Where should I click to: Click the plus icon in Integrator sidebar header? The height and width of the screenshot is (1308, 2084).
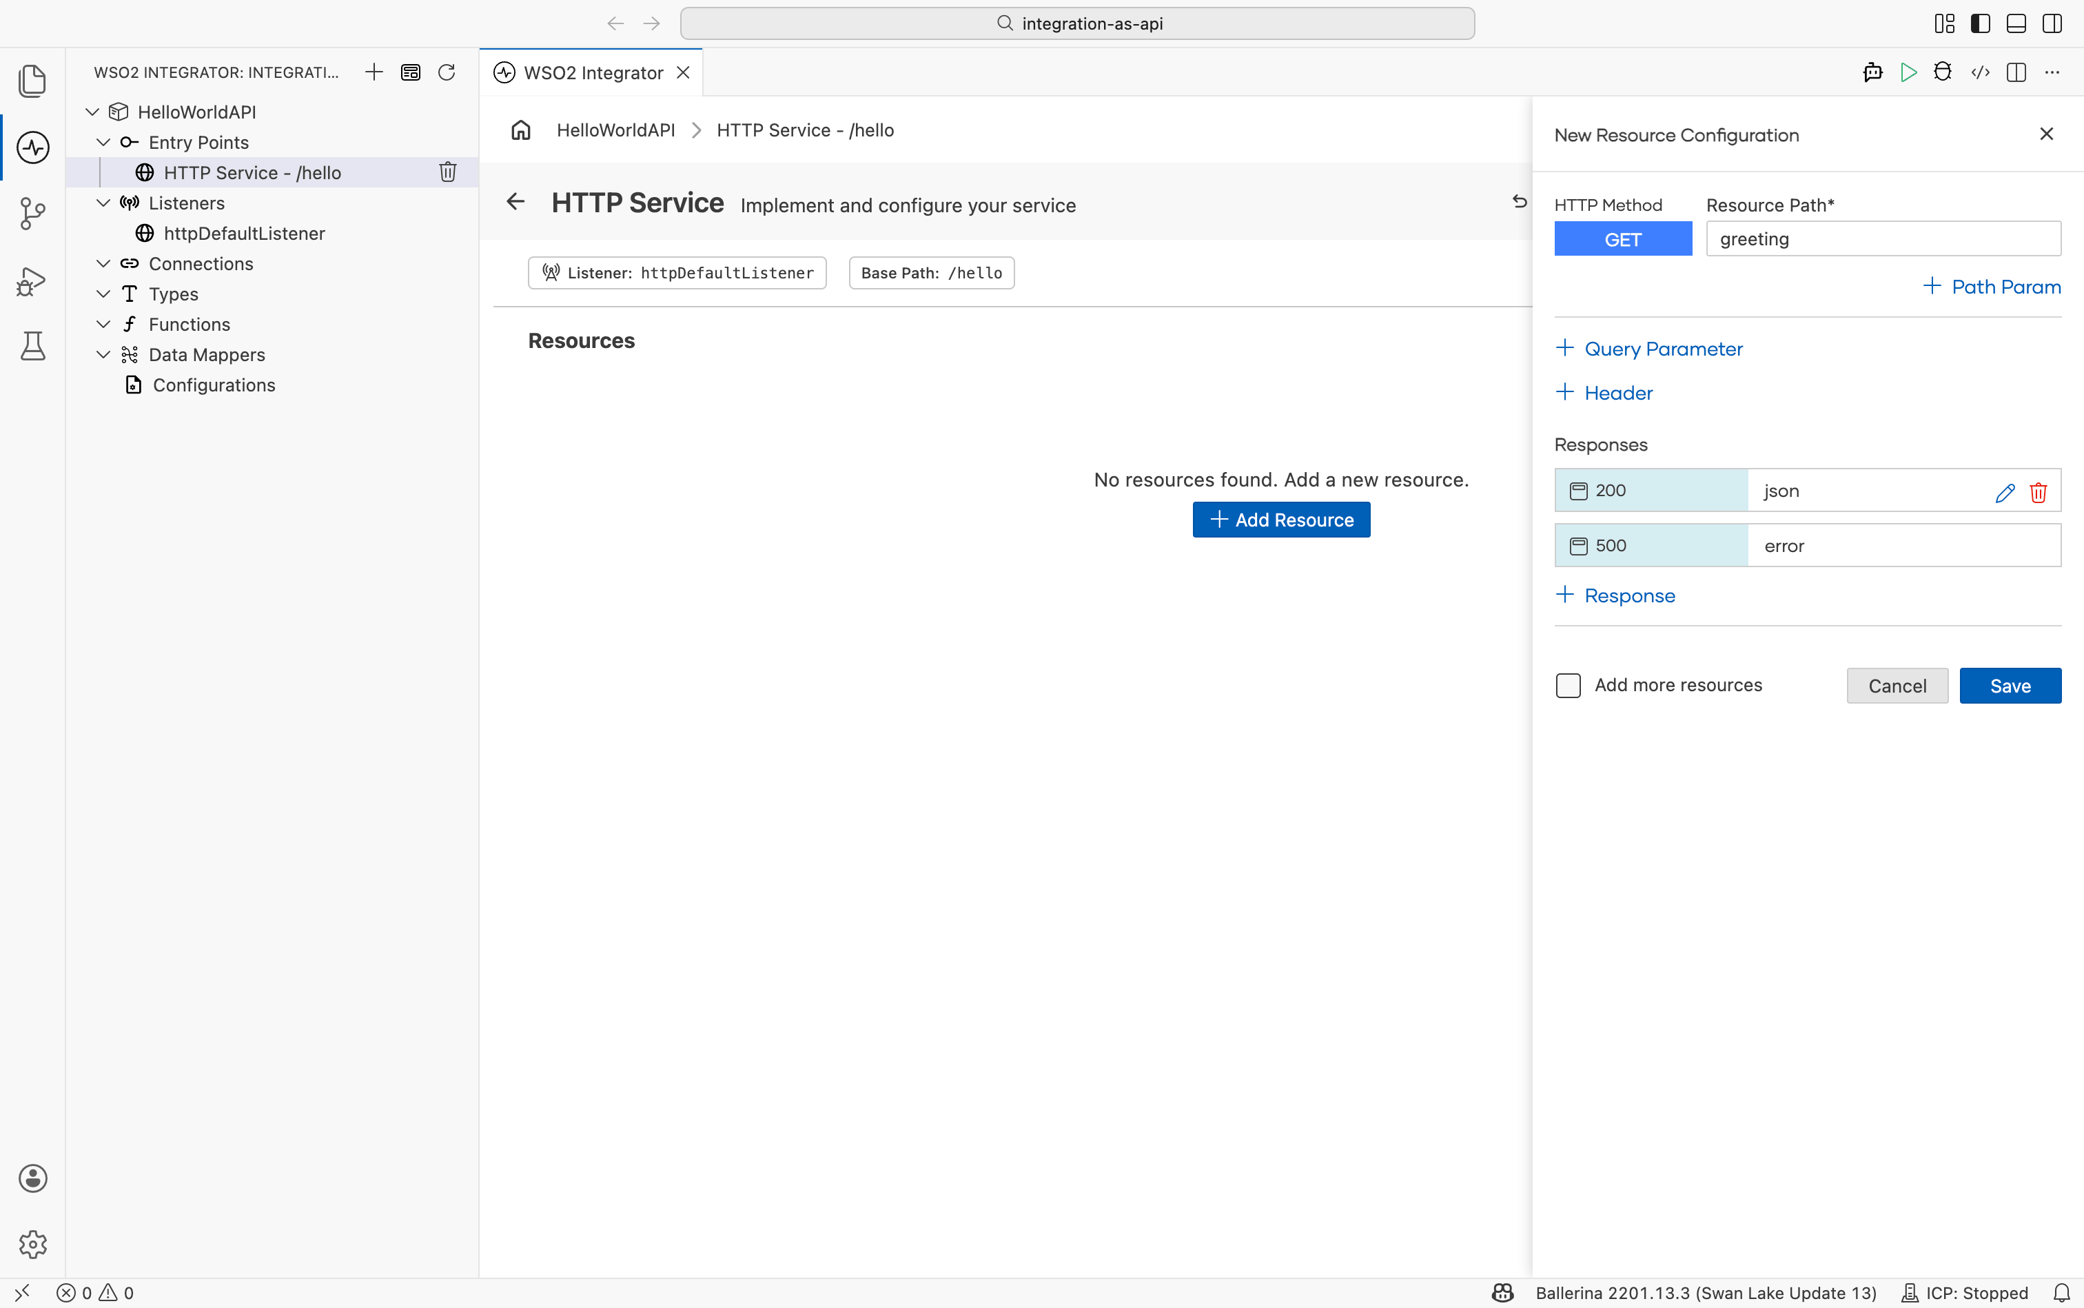(x=374, y=72)
